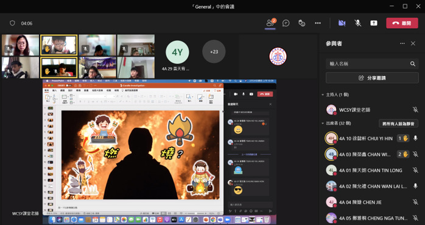This screenshot has width=425, height=225.
Task: Collapse the 主持人 (1 個) section
Action: pyautogui.click(x=323, y=95)
